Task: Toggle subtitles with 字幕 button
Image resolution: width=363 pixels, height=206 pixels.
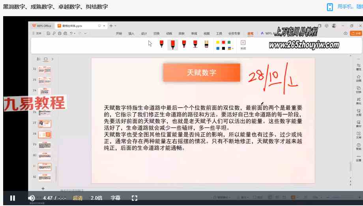Action: tap(115, 198)
